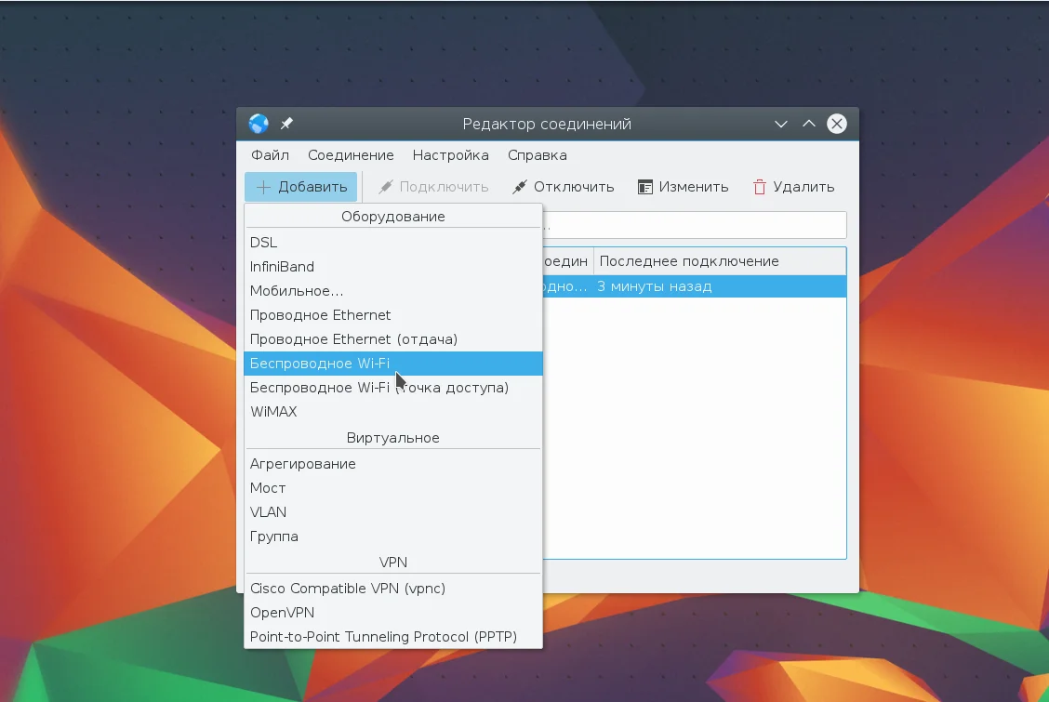
Task: Click the globe application icon in title bar
Action: (x=259, y=124)
